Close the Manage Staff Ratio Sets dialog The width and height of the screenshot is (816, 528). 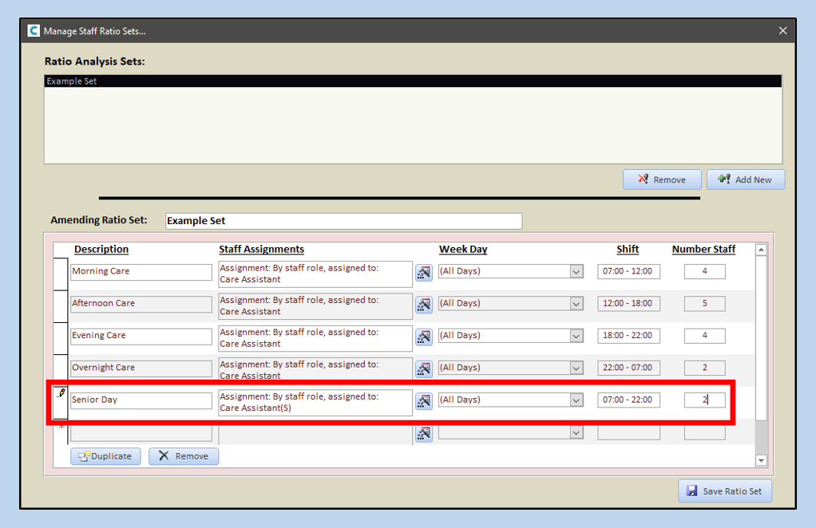click(782, 31)
